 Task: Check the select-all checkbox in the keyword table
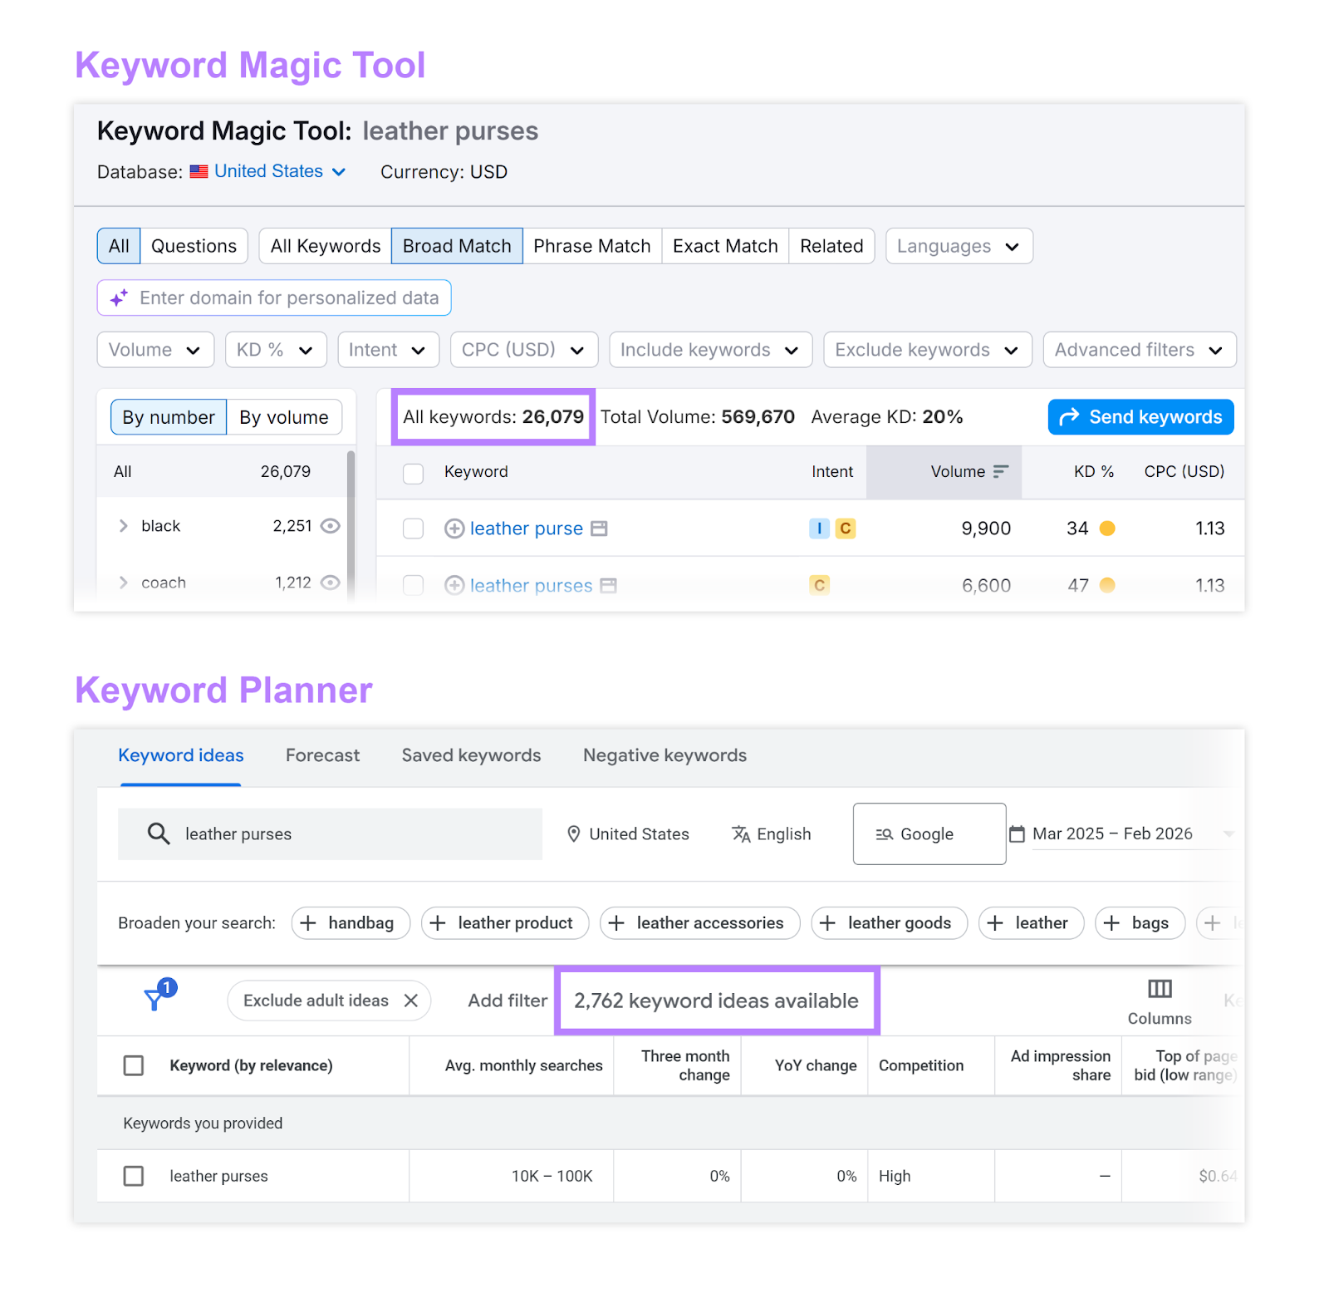413,472
